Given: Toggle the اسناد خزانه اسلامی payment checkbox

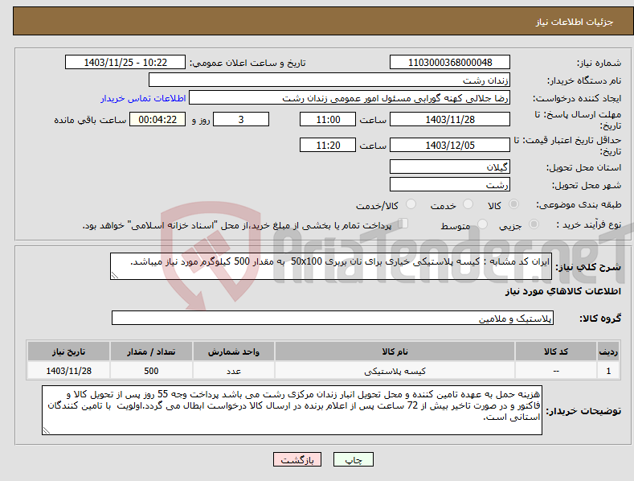Looking at the screenshot, I should [x=403, y=224].
